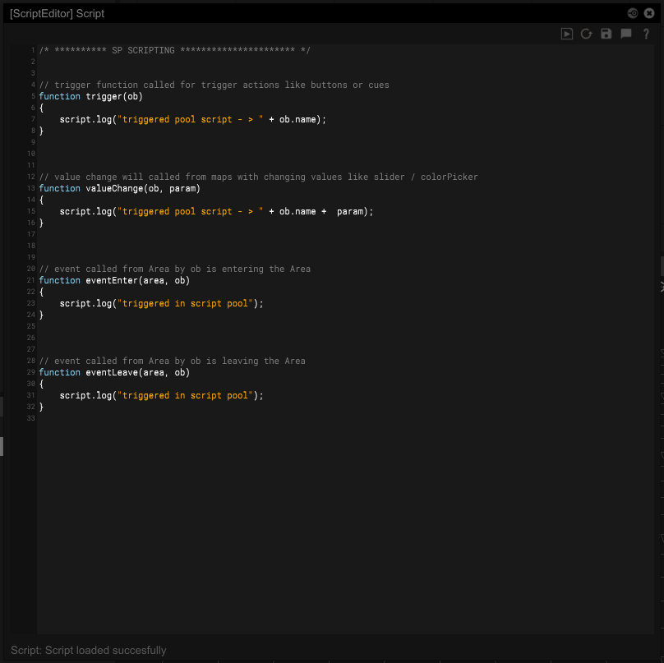
Task: Click the 'entering the Area' comment line
Action: coord(174,269)
